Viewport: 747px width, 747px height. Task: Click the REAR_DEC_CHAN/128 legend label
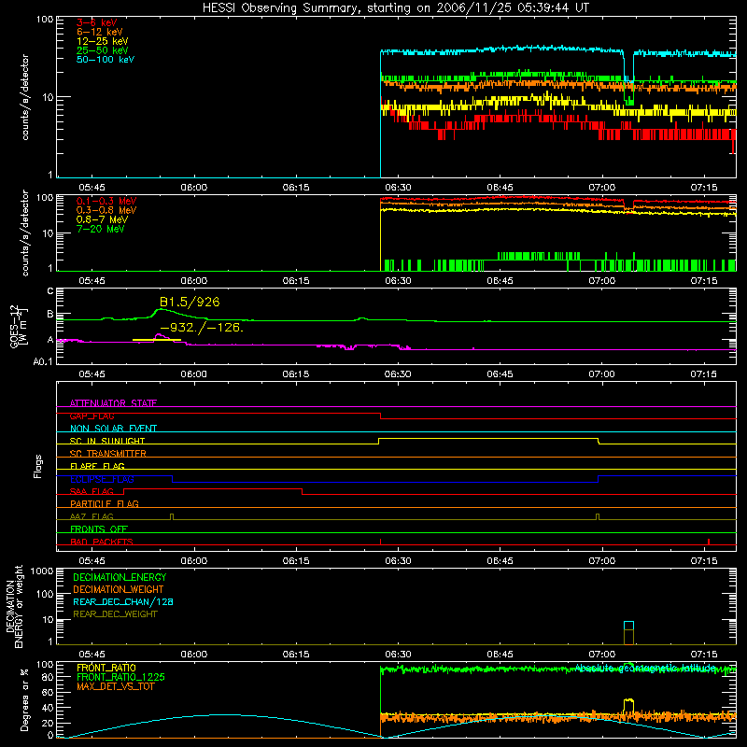click(123, 602)
